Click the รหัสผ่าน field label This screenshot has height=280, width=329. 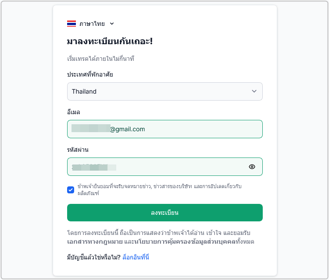[78, 150]
